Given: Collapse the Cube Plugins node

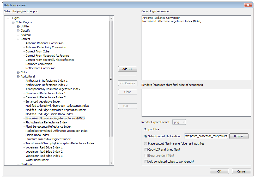Looking at the screenshot, I should [13, 22].
